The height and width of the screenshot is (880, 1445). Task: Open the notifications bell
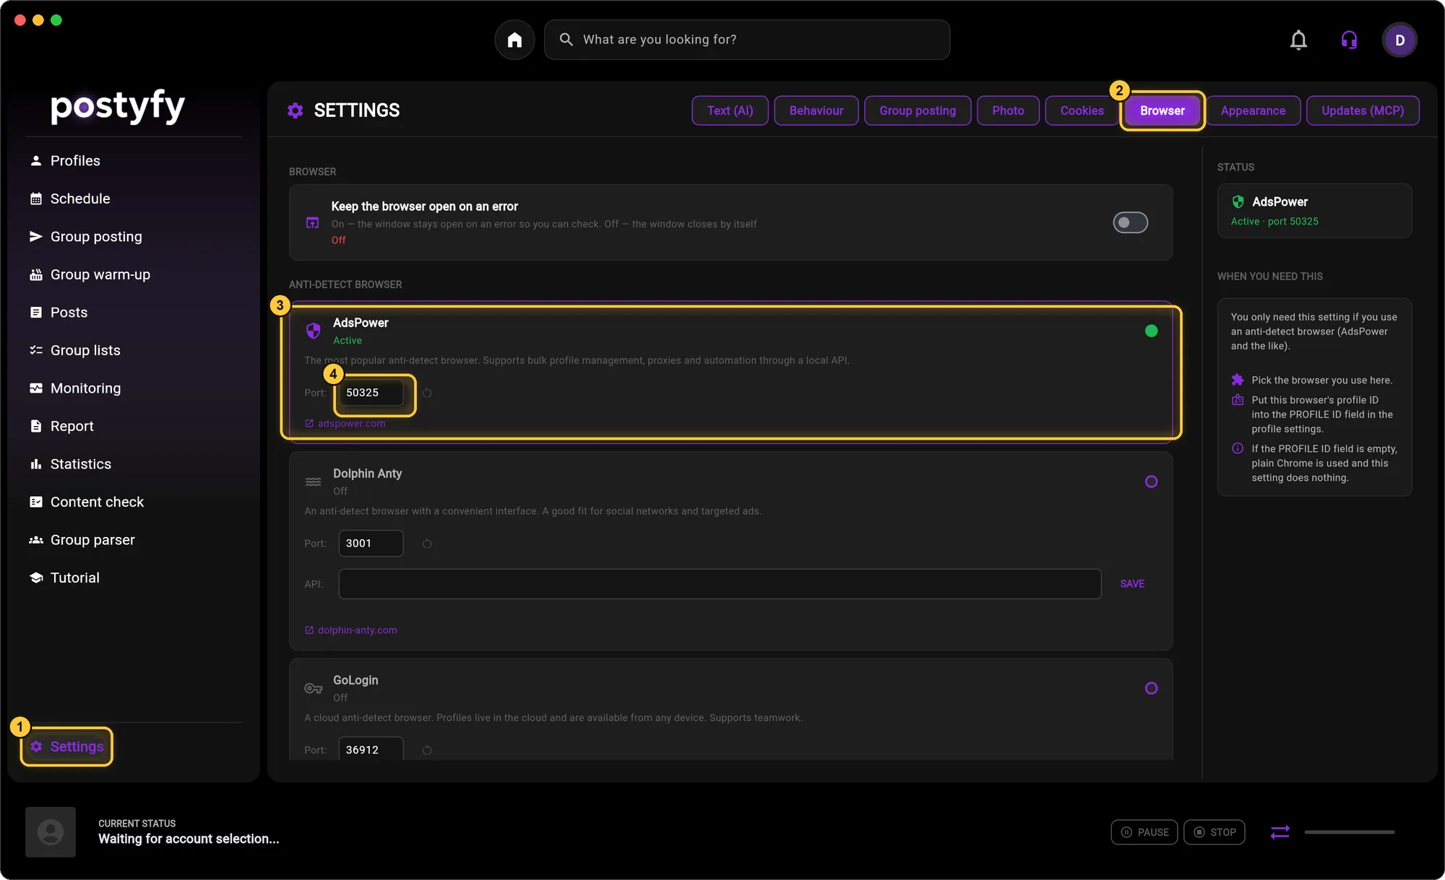pos(1298,40)
